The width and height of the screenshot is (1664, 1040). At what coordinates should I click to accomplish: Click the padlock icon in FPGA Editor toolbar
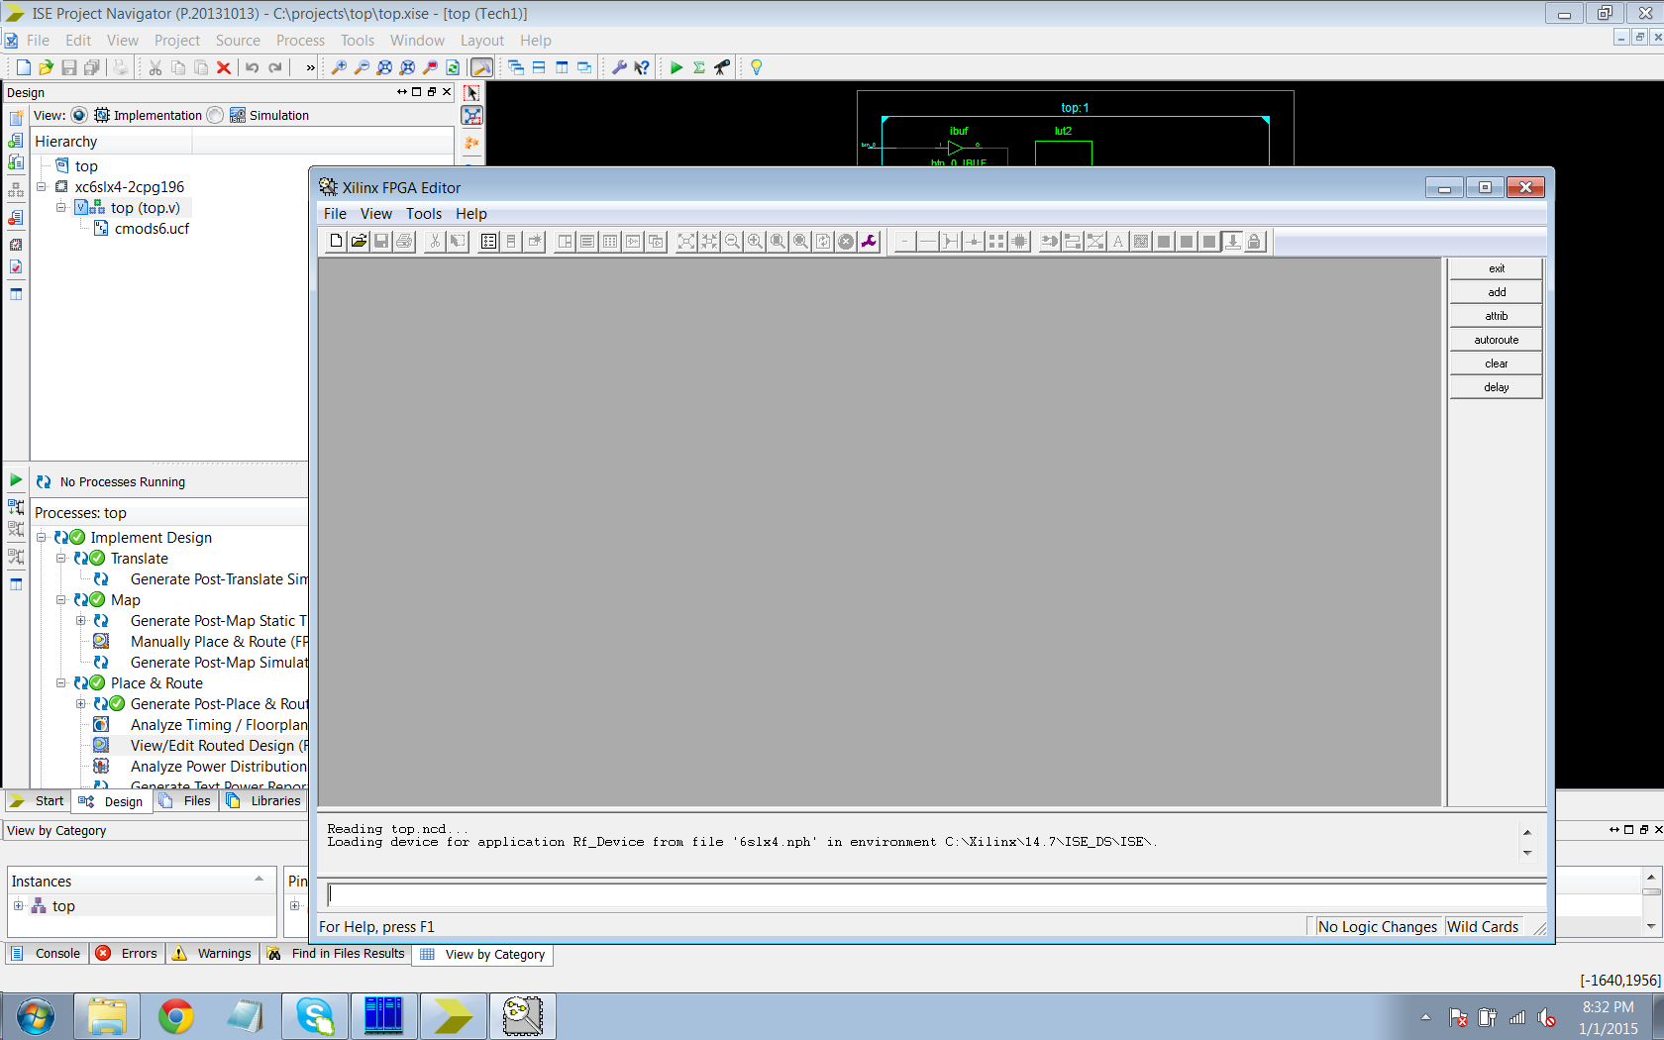pyautogui.click(x=1254, y=242)
